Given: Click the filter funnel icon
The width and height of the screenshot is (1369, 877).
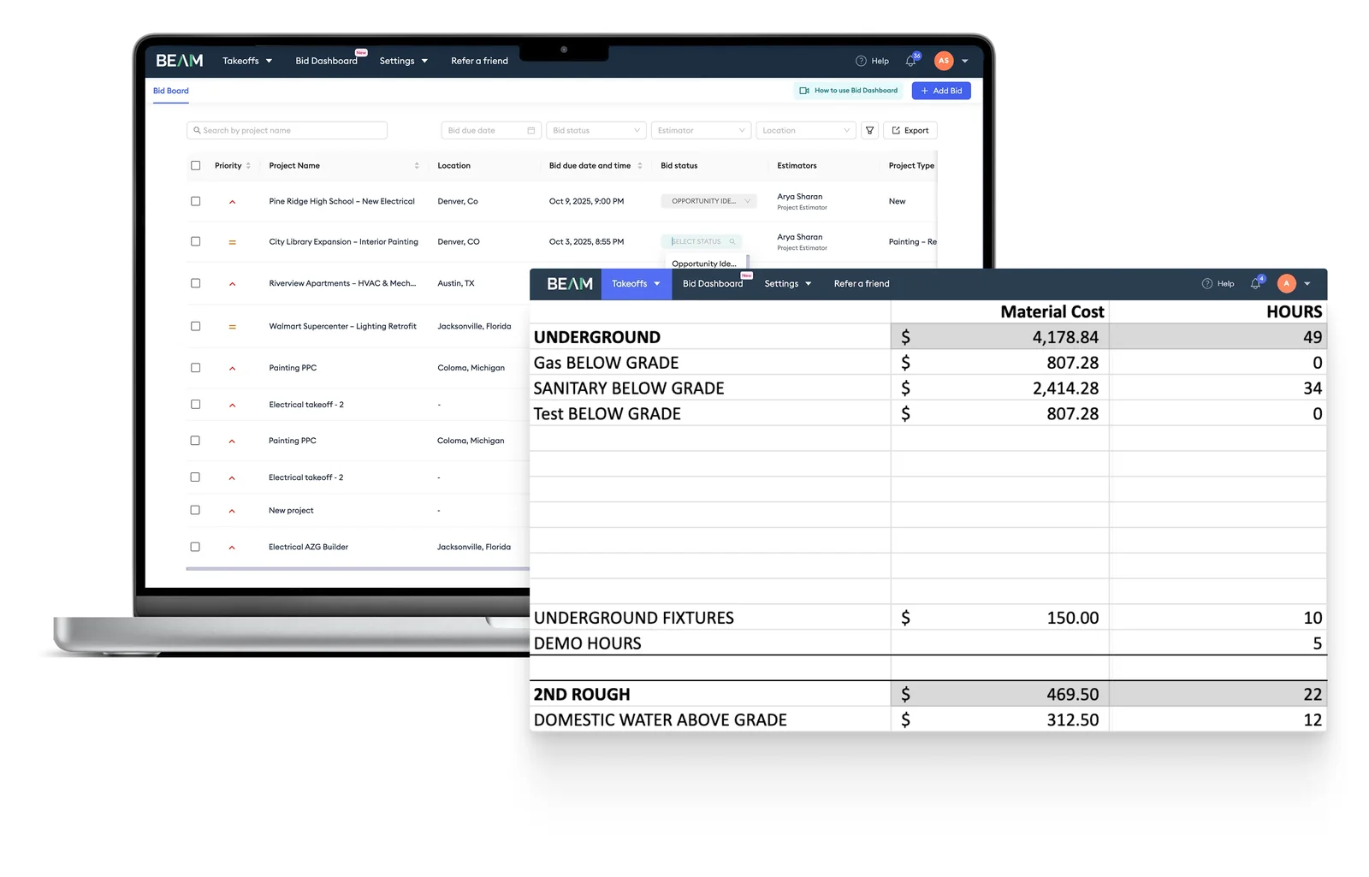Looking at the screenshot, I should tap(869, 130).
